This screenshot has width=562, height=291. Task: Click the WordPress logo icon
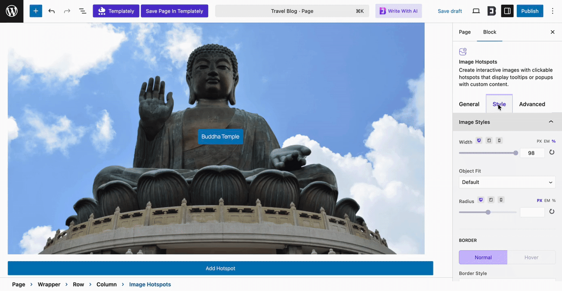[11, 11]
